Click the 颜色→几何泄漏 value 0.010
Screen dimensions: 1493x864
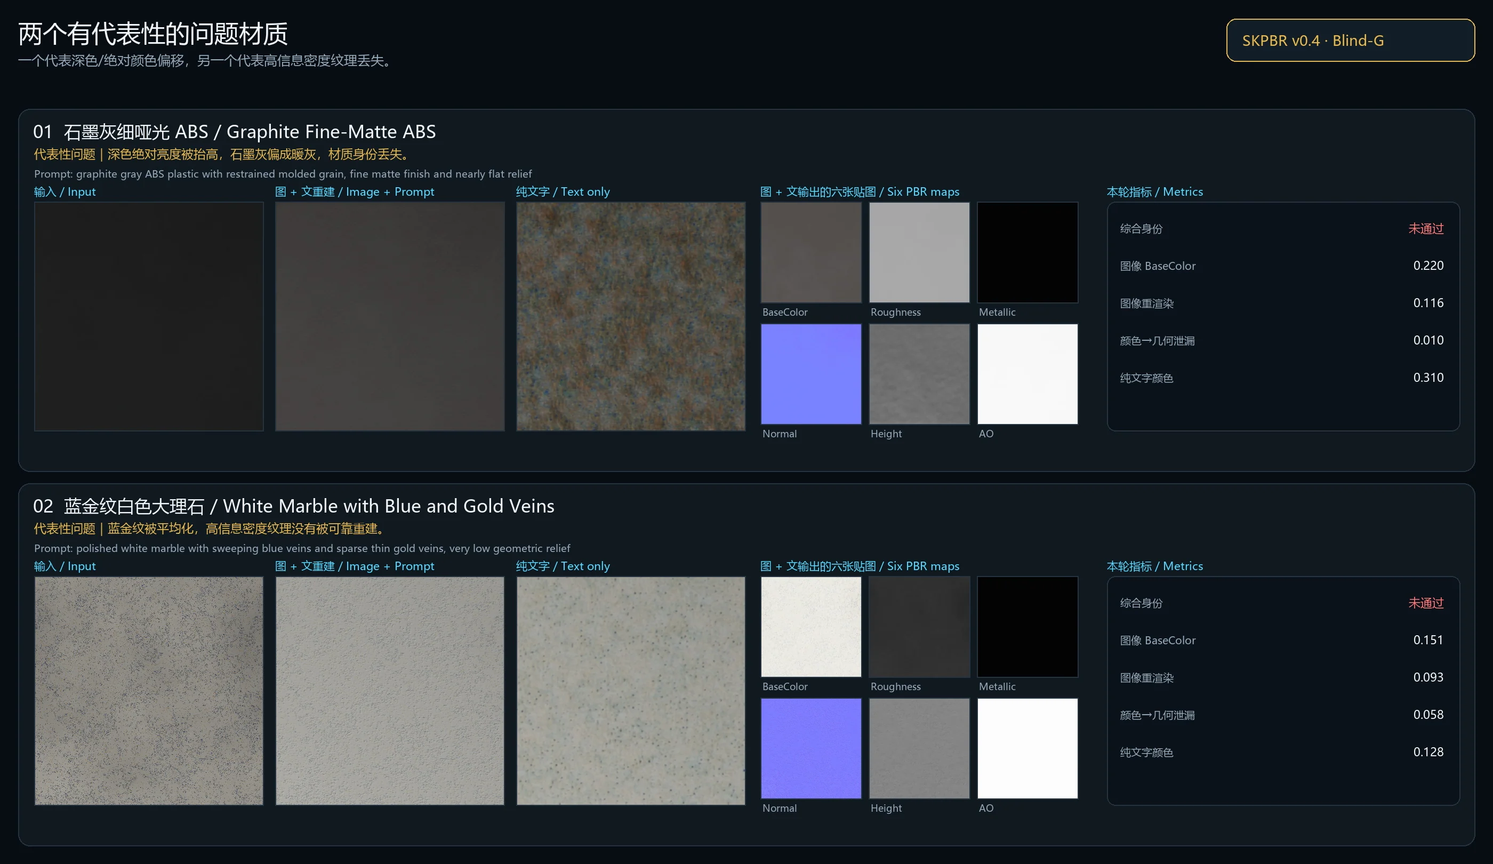[x=1428, y=340]
